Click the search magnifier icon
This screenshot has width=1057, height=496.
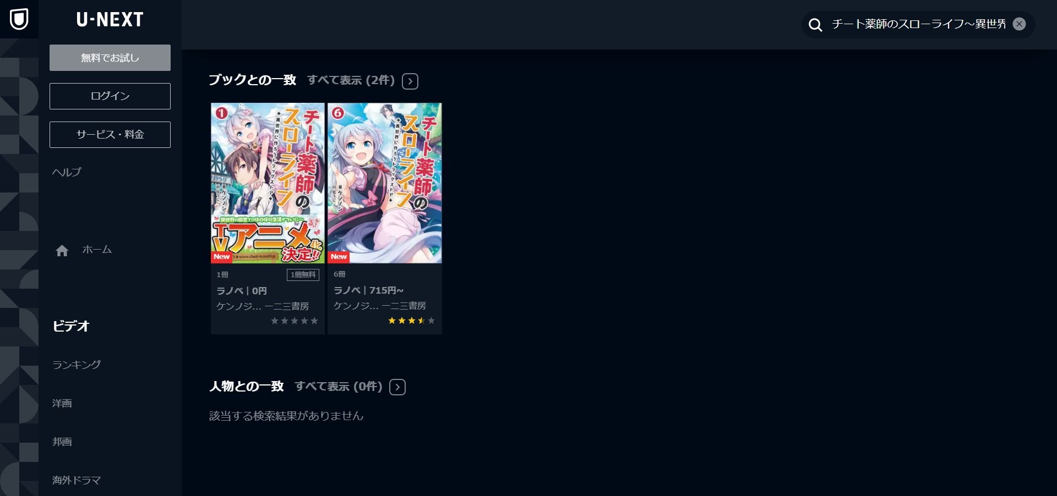815,25
